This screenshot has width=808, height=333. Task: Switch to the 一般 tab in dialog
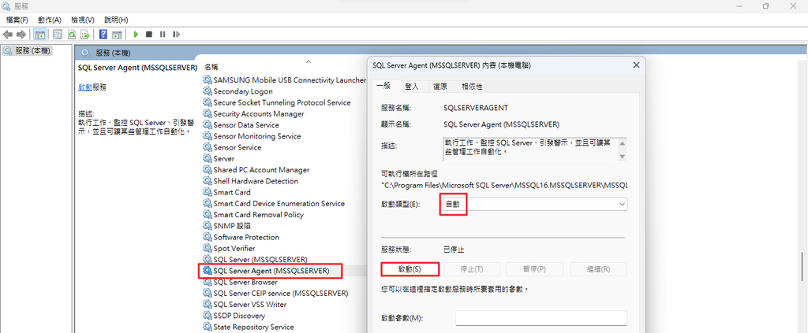coord(384,86)
